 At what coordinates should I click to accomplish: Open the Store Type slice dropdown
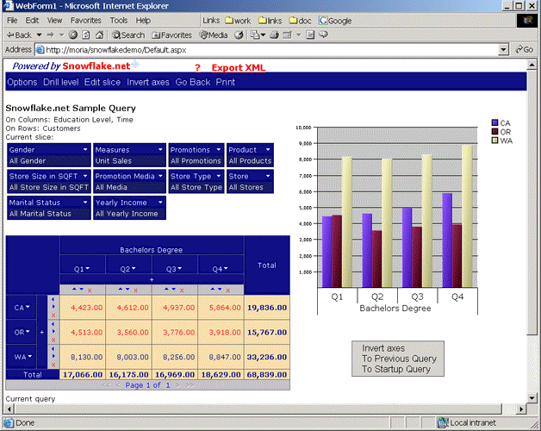tap(219, 176)
